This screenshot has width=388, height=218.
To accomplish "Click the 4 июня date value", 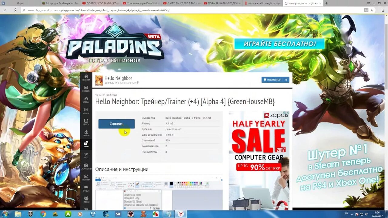I will 169,135.
